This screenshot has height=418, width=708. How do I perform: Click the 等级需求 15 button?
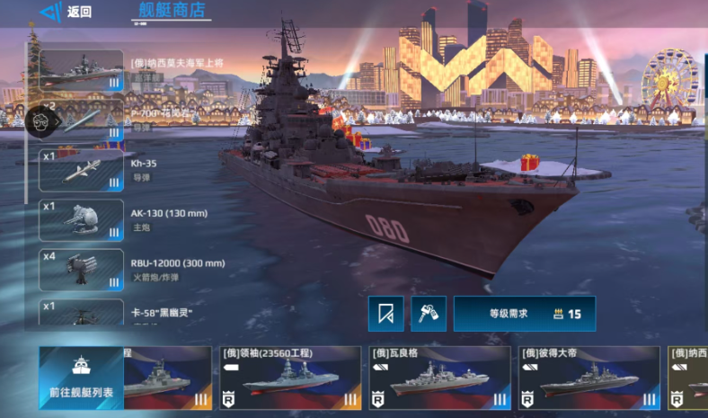pos(525,314)
